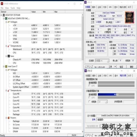This screenshot has width=137, height=137.
Task: Click the DESKTOP-7D70349 computer icon
Action: click(4, 15)
